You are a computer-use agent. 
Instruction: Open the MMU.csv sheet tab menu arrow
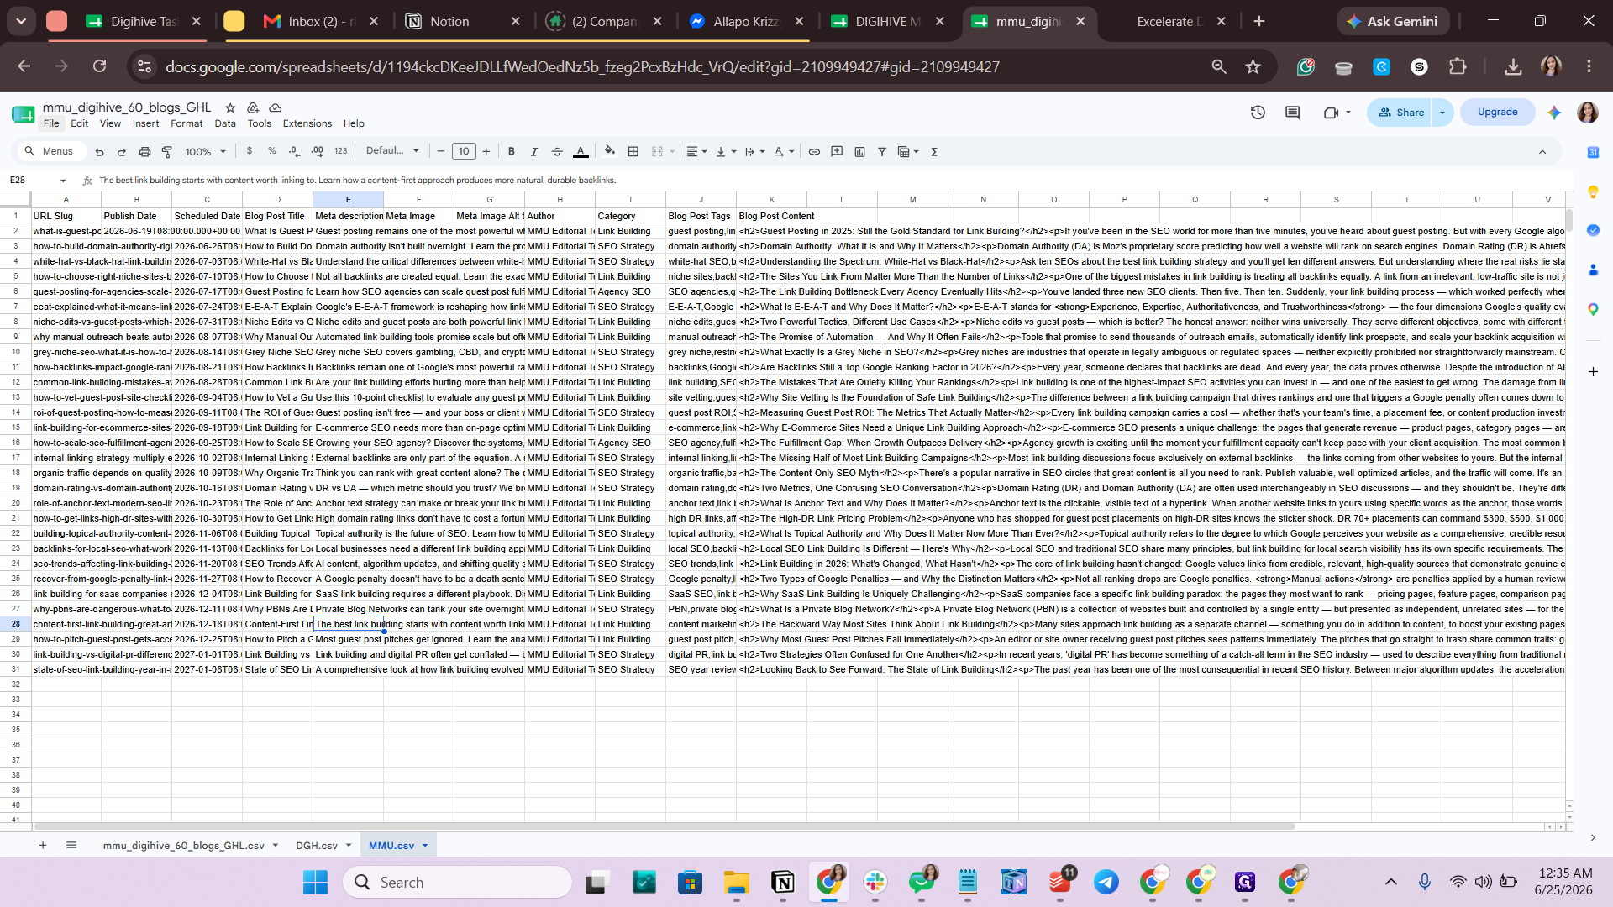(425, 846)
